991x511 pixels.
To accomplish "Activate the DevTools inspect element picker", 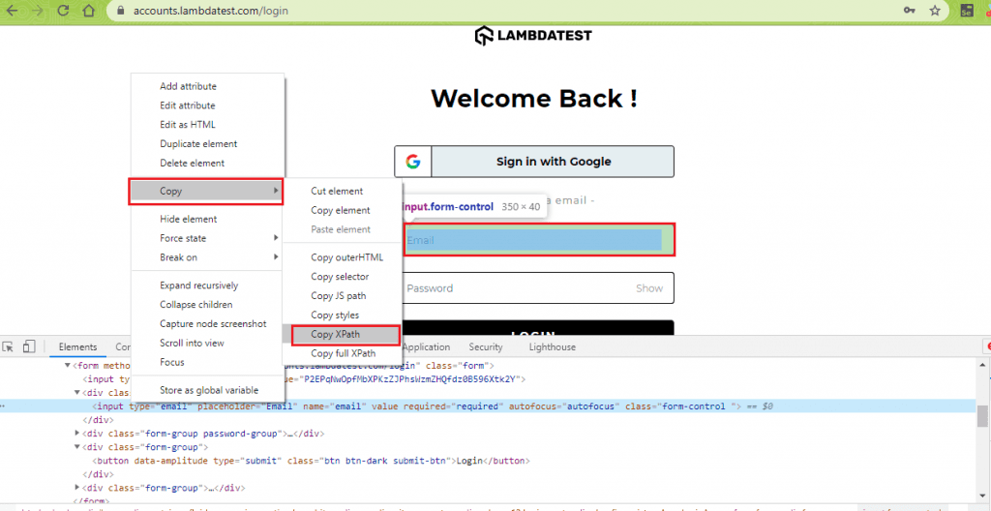I will pyautogui.click(x=8, y=346).
